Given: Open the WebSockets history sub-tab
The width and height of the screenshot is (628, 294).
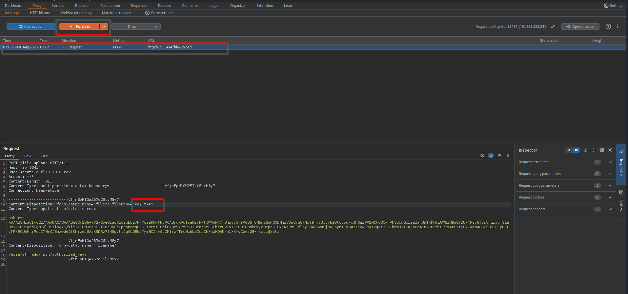Looking at the screenshot, I should (x=76, y=13).
